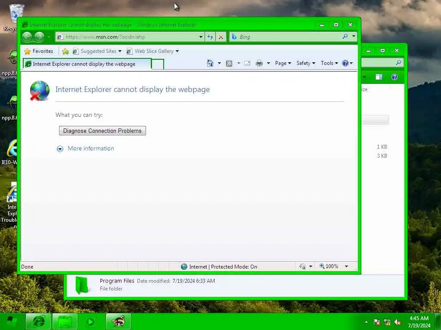This screenshot has width=441, height=330.
Task: Click the Add to Favorites Bar star icon
Action: 65,52
